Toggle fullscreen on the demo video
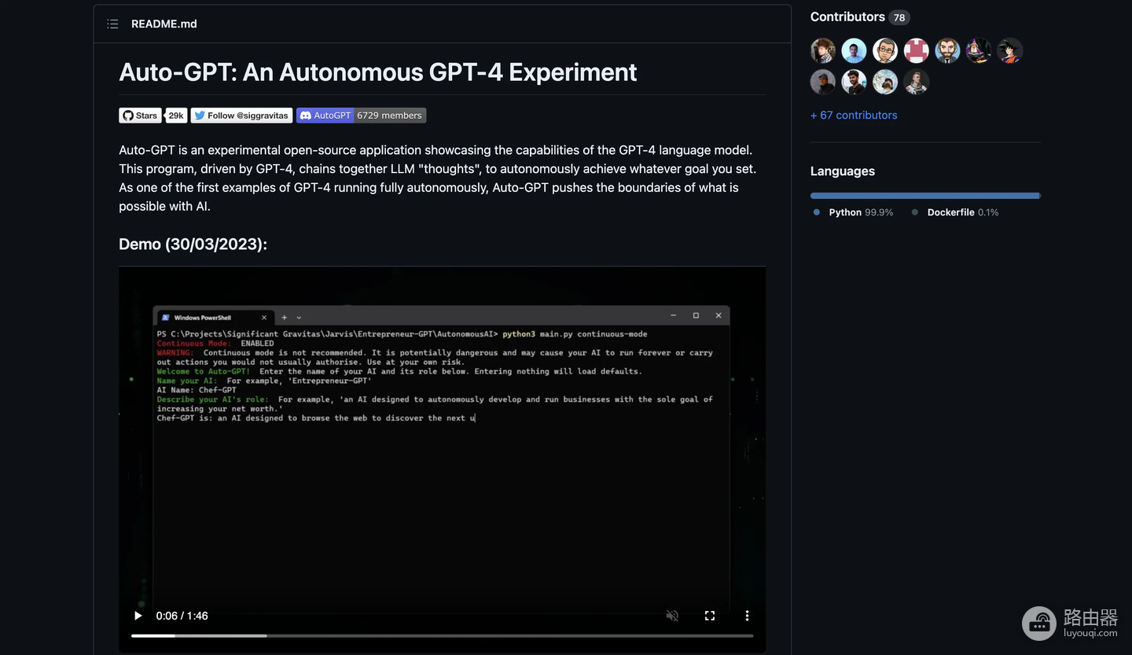1132x655 pixels. click(x=710, y=616)
